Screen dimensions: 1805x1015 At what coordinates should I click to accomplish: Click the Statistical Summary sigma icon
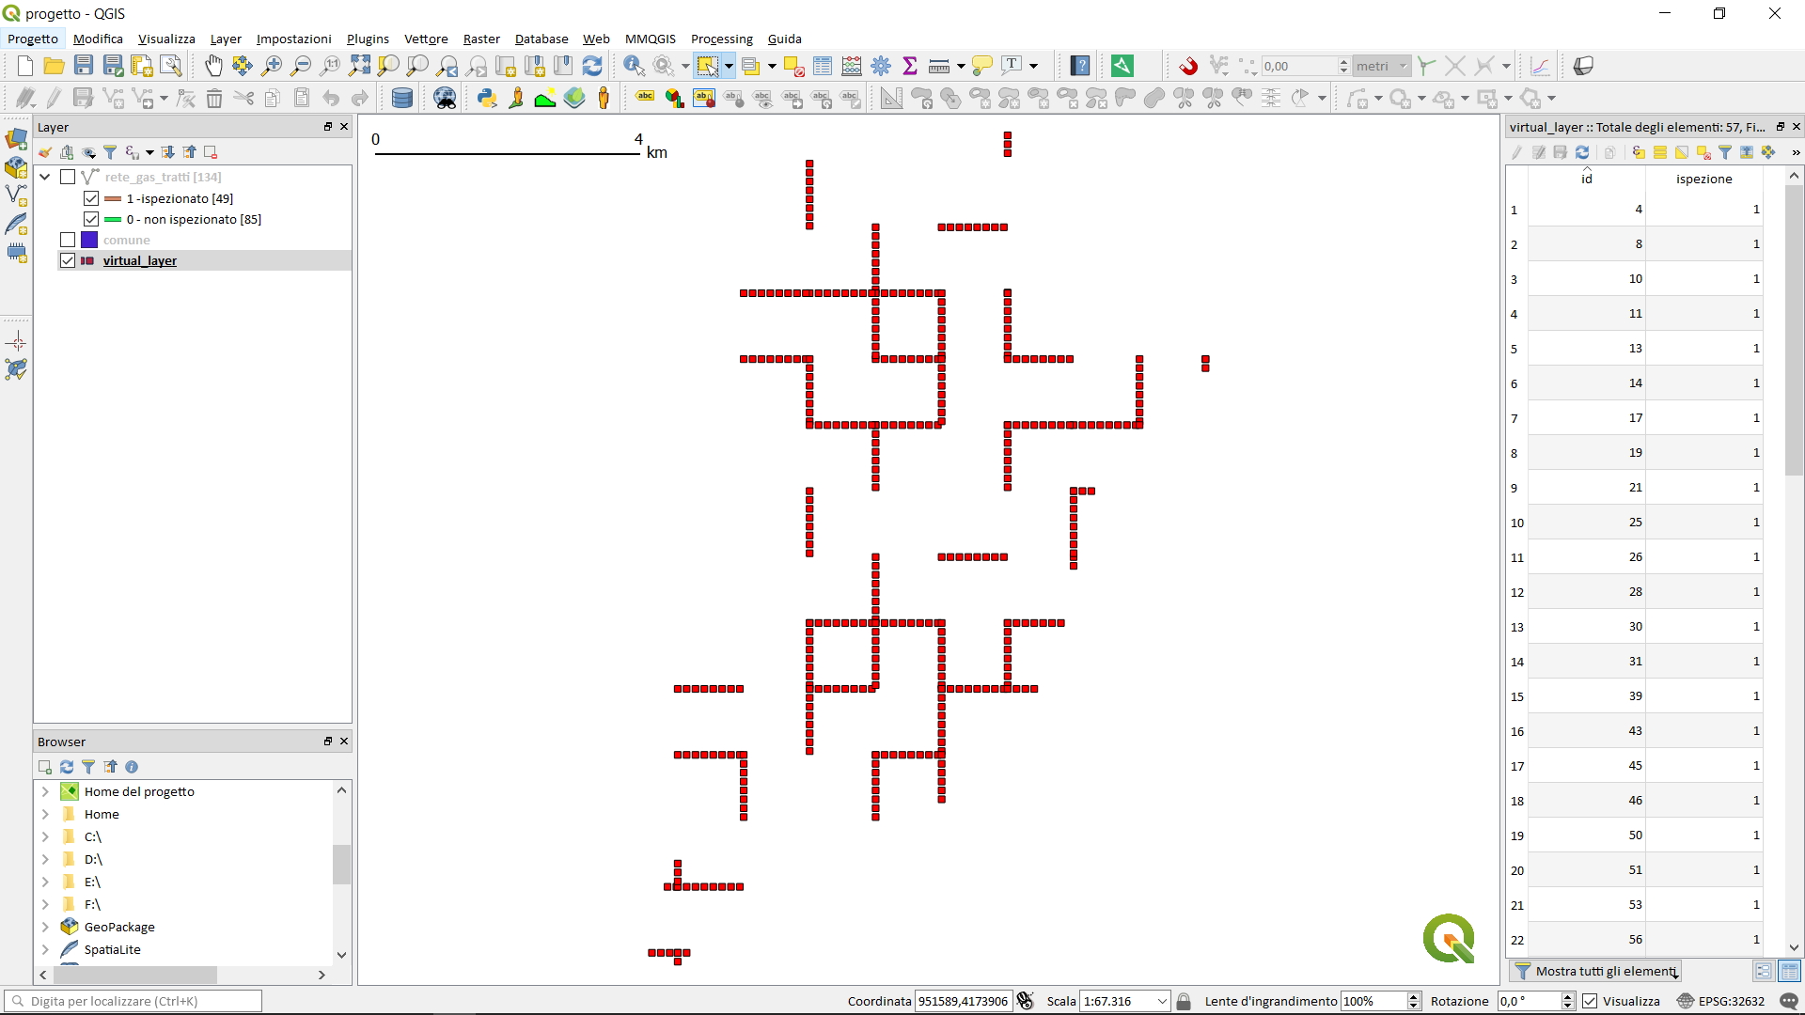coord(909,66)
